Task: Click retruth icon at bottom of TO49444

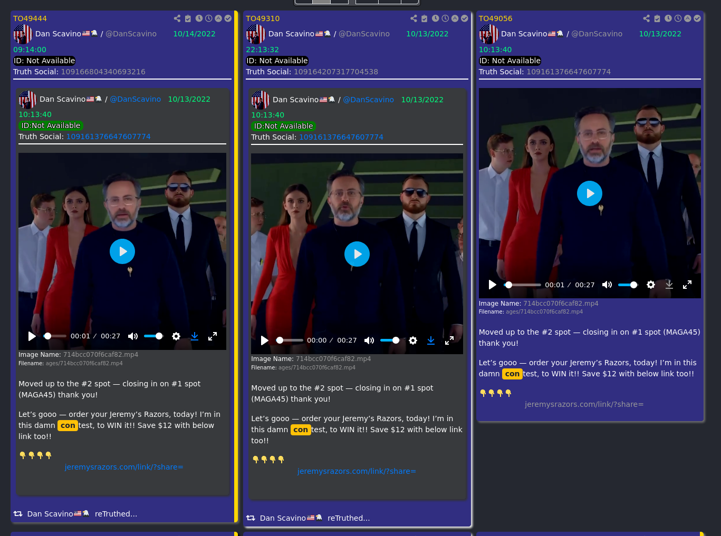Action: click(x=18, y=514)
